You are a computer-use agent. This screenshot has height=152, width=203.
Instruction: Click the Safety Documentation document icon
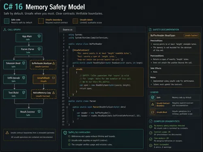pyautogui.click(x=150, y=30)
